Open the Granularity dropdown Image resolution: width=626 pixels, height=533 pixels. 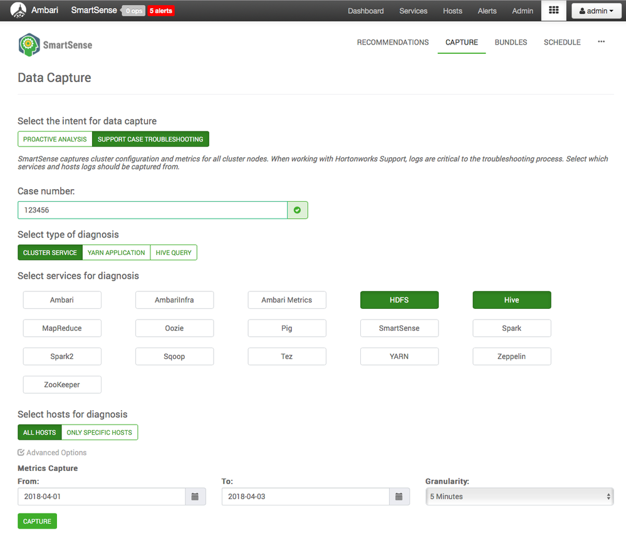click(x=519, y=497)
